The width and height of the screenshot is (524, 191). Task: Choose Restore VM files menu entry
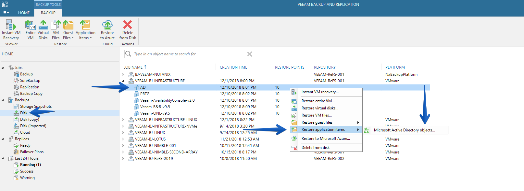coord(326,115)
